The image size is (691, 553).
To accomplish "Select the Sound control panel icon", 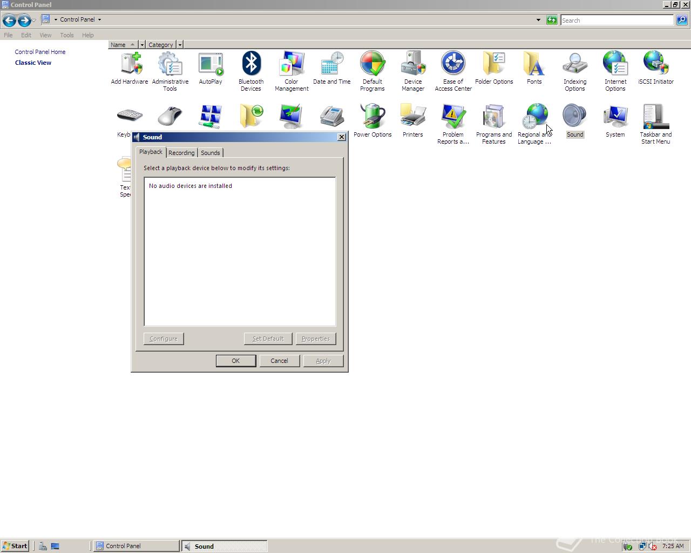I will coord(575,121).
